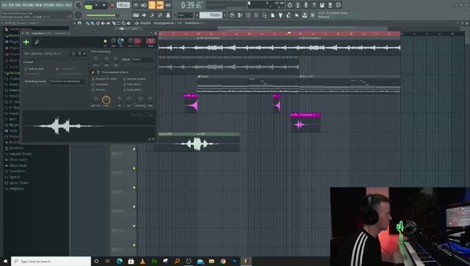Click the Sliced beats folder in browser
Viewport: 470px width, 266px height.
coord(16,166)
